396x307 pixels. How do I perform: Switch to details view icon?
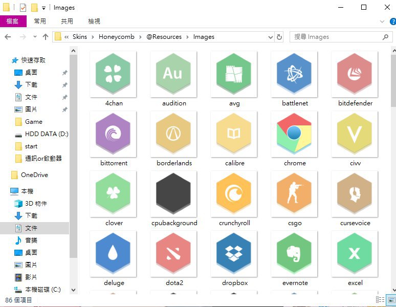point(380,300)
